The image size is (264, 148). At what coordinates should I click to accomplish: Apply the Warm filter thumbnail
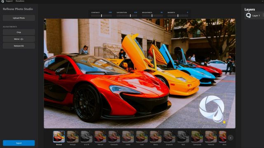coord(156,136)
